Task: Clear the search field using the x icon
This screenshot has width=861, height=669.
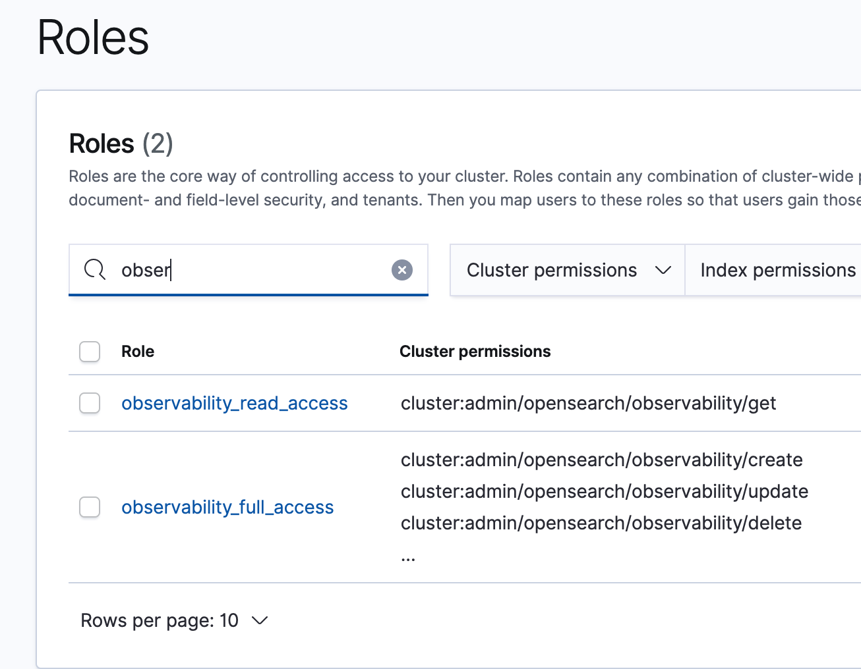Action: point(402,269)
